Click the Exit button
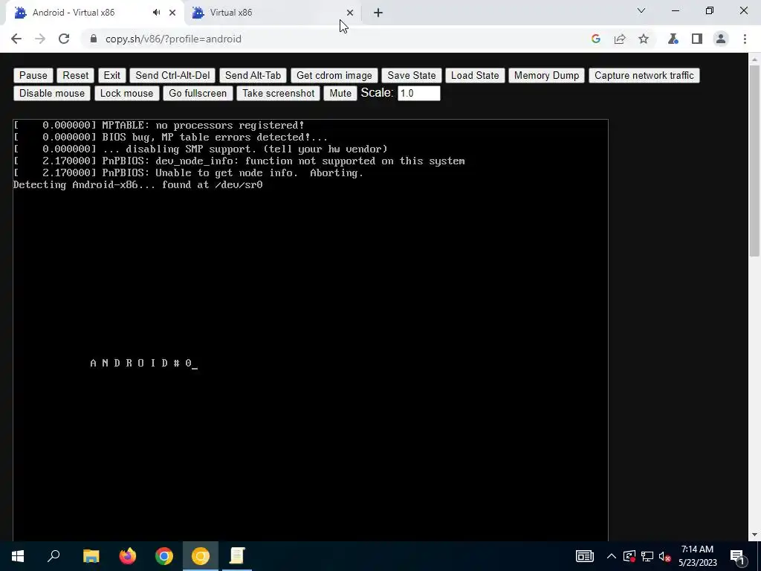 pyautogui.click(x=111, y=75)
